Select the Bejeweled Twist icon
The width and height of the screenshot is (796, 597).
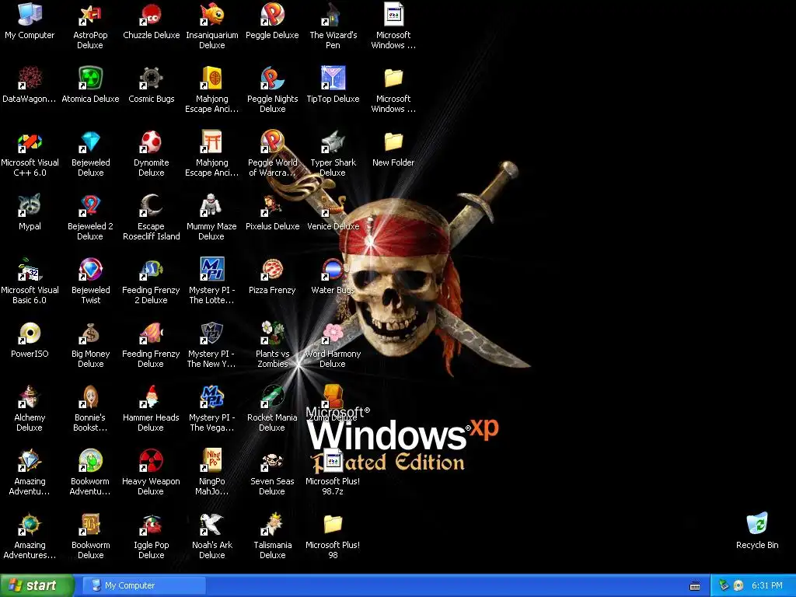tap(90, 270)
